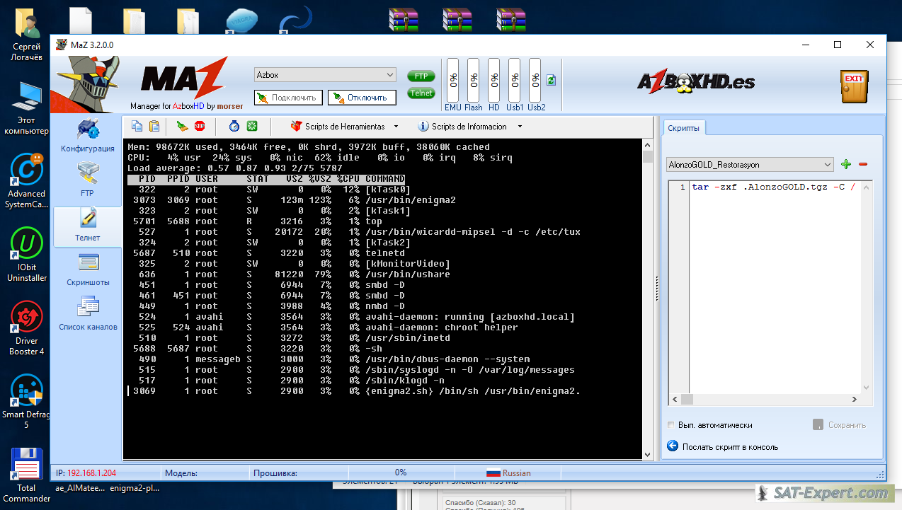
Task: Open the Конфигурация sidebar section
Action: tap(88, 136)
